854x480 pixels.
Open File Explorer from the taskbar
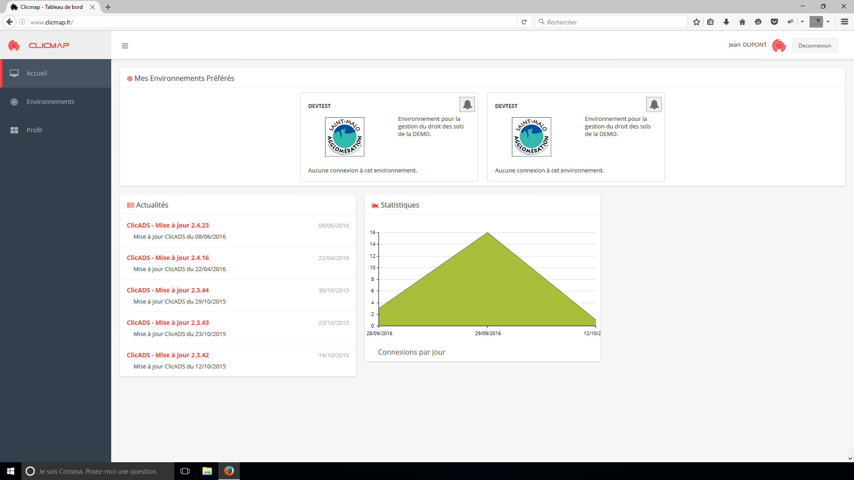pos(207,471)
